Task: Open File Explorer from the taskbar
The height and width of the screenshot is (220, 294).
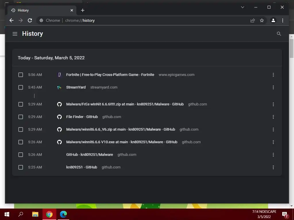Action: tap(35, 214)
